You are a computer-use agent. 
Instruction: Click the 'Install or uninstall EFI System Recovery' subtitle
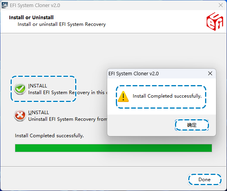pos(62,24)
